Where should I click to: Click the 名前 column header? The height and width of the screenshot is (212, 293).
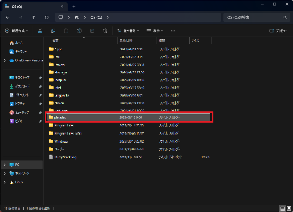coord(55,41)
